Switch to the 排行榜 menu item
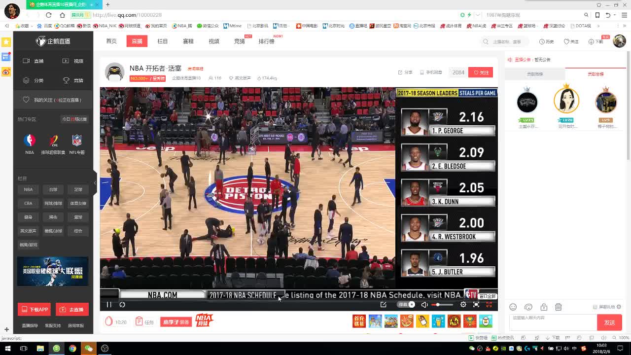The image size is (631, 355). click(x=266, y=41)
